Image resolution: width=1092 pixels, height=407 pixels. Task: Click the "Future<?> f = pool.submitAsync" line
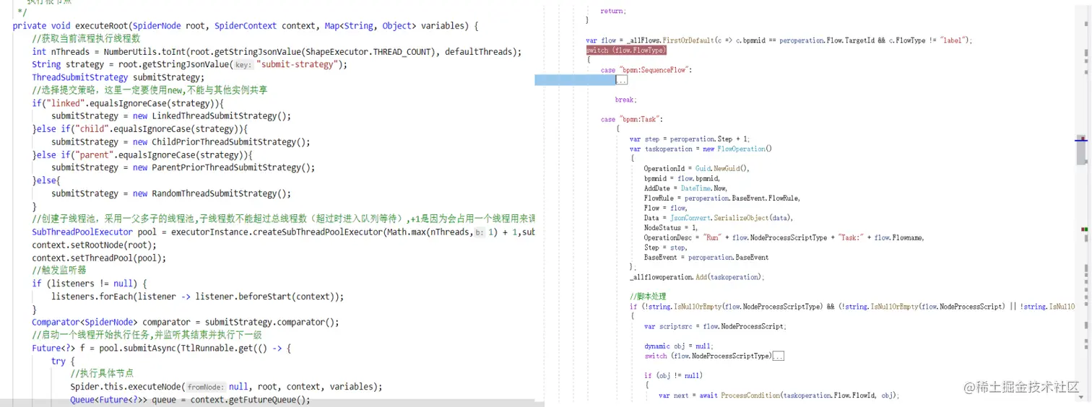pos(161,348)
